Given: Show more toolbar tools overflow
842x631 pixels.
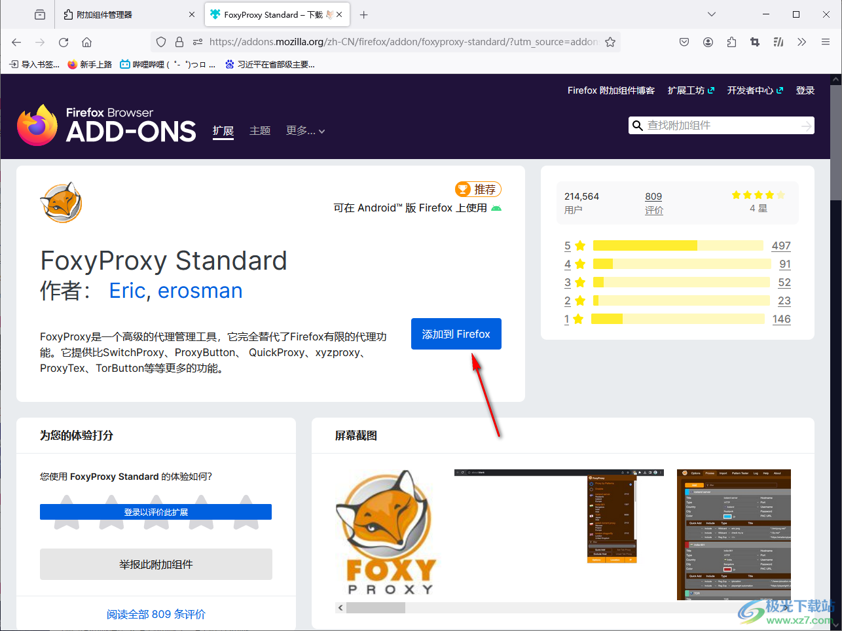Looking at the screenshot, I should (801, 42).
